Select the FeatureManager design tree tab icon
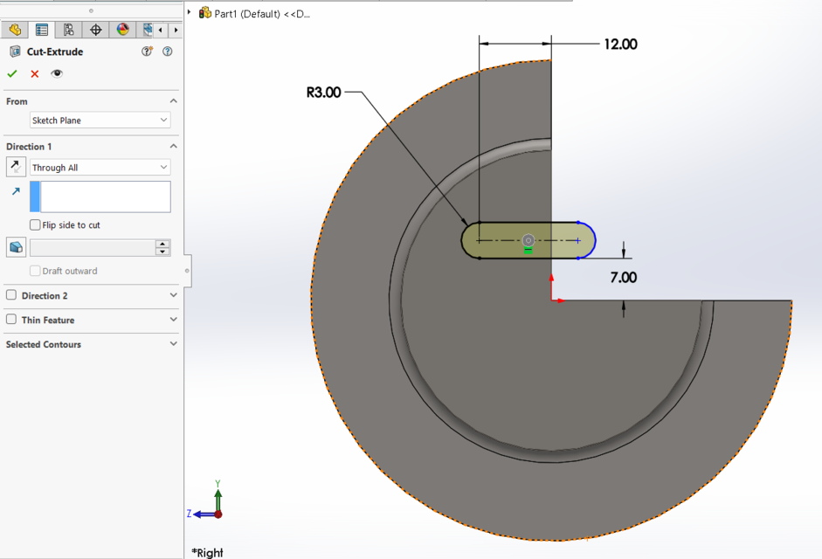This screenshot has height=559, width=822. [15, 30]
